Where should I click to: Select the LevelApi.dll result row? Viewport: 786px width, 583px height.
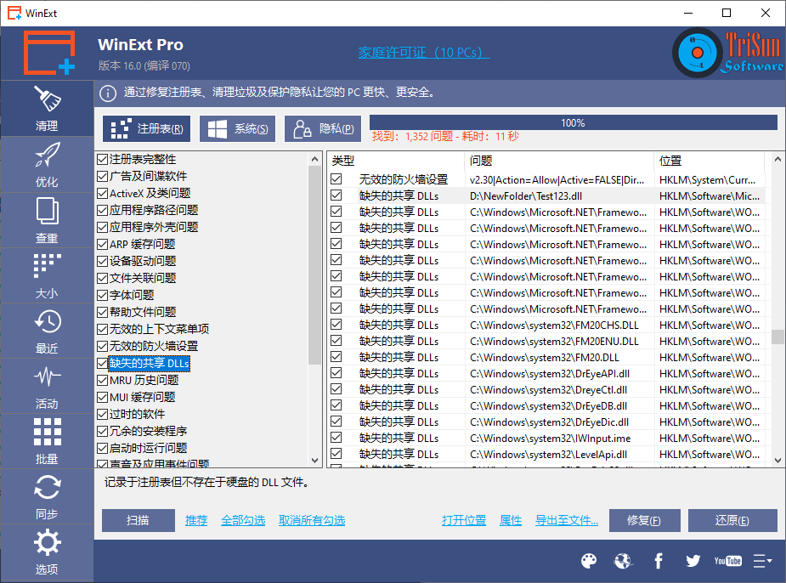[547, 454]
